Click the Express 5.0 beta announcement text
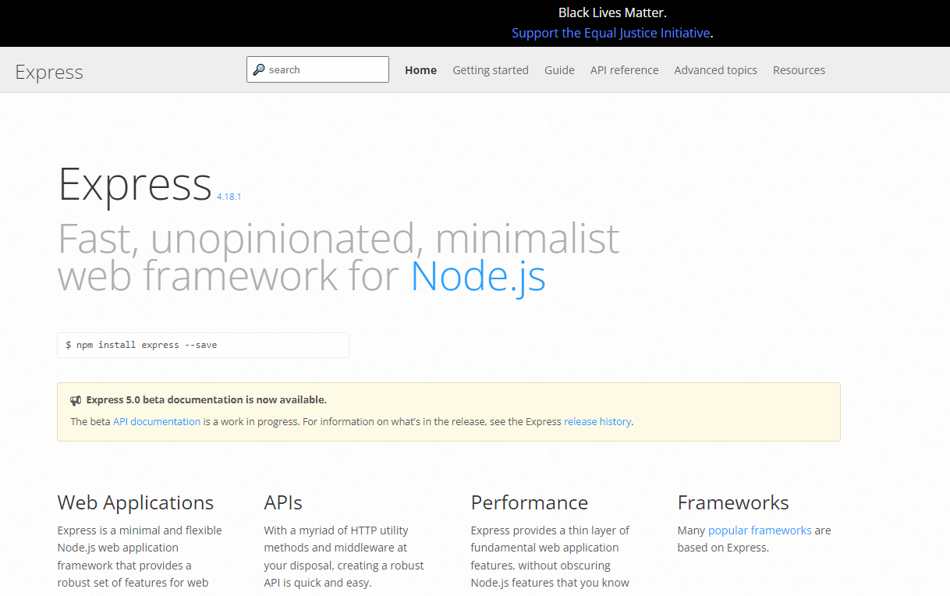 [x=206, y=400]
